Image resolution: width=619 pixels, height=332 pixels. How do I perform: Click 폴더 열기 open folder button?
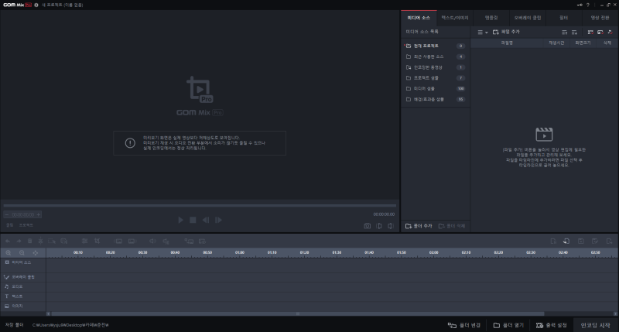coord(508,325)
